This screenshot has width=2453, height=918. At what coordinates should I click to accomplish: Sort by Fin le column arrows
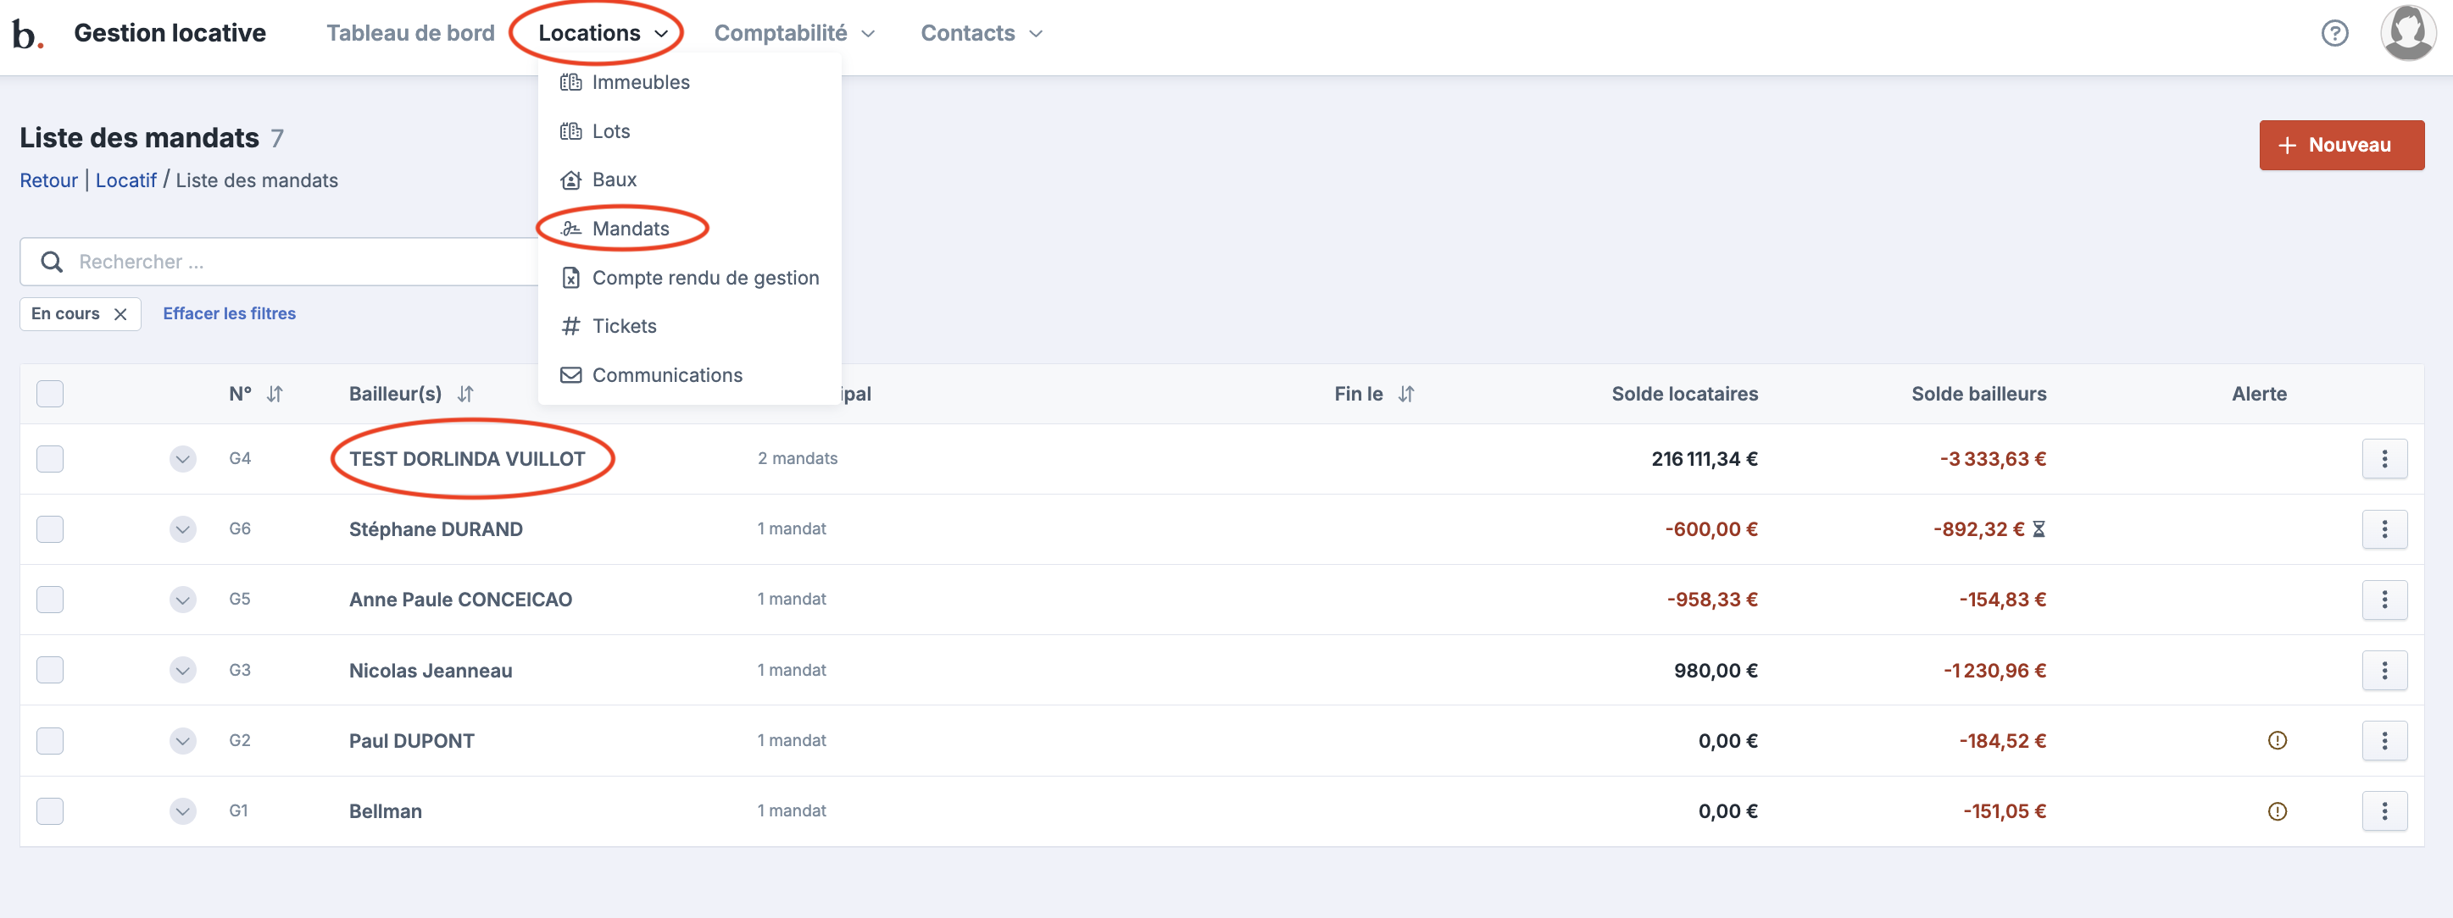click(x=1405, y=394)
